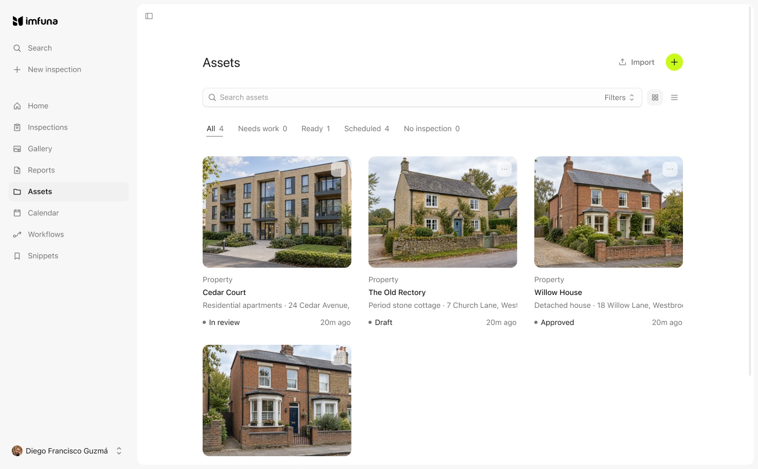Click the Willow House title
Image resolution: width=758 pixels, height=469 pixels.
click(x=558, y=292)
